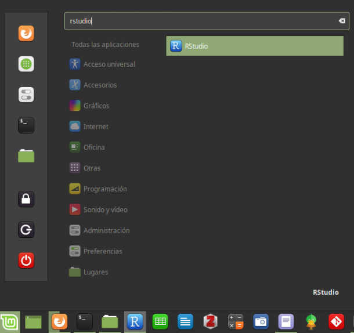Click the Linux Mint menu button in taskbar
This screenshot has width=354, height=333.
[x=10, y=322]
